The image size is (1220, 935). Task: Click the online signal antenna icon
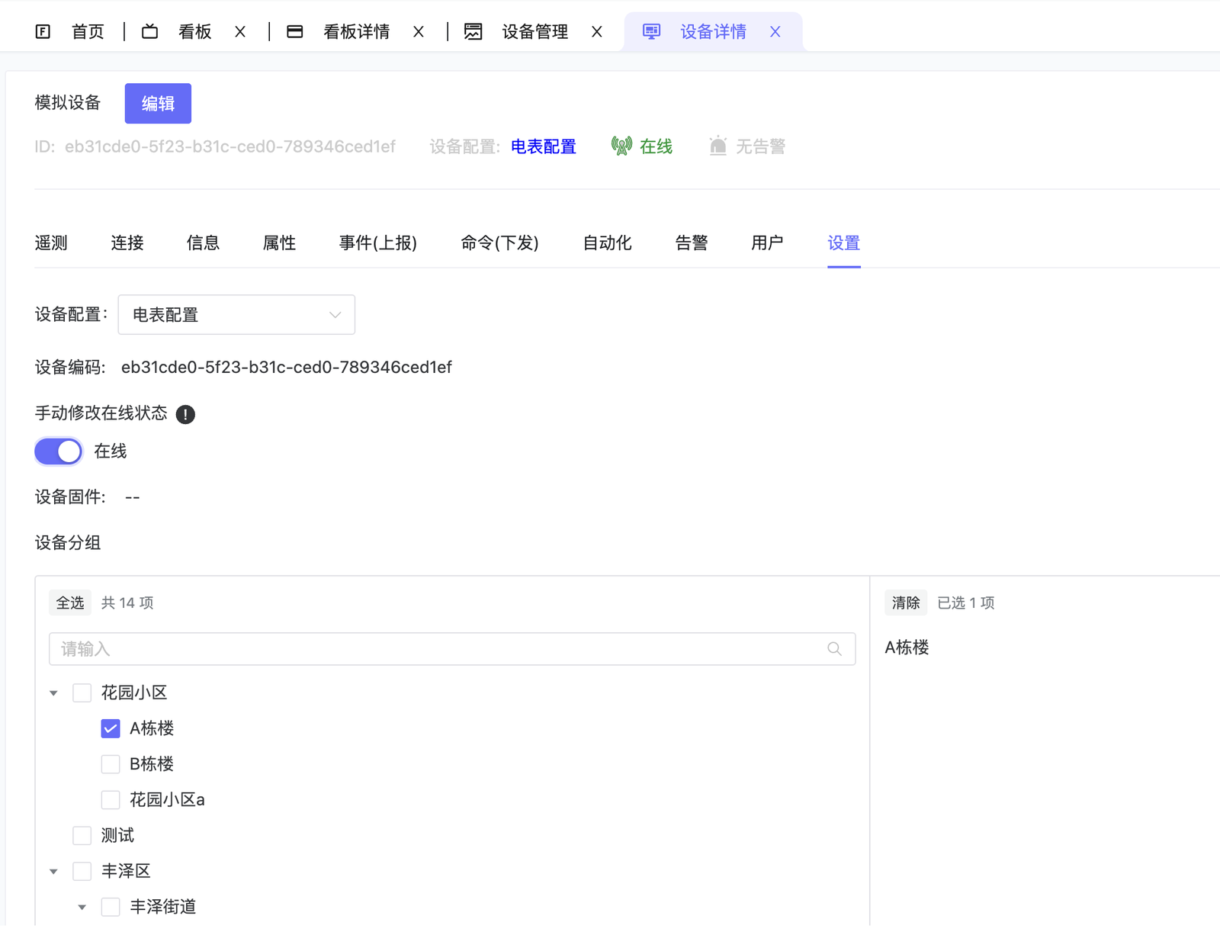tap(621, 146)
